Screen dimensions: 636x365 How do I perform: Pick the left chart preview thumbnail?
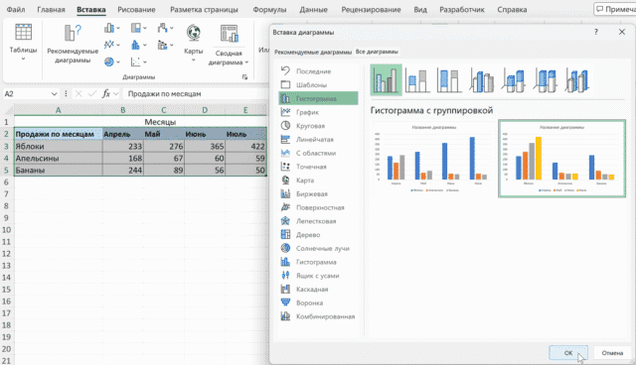433,159
